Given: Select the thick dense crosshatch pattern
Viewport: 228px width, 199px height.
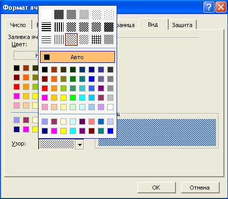Looking at the screenshot, I should point(109,27).
